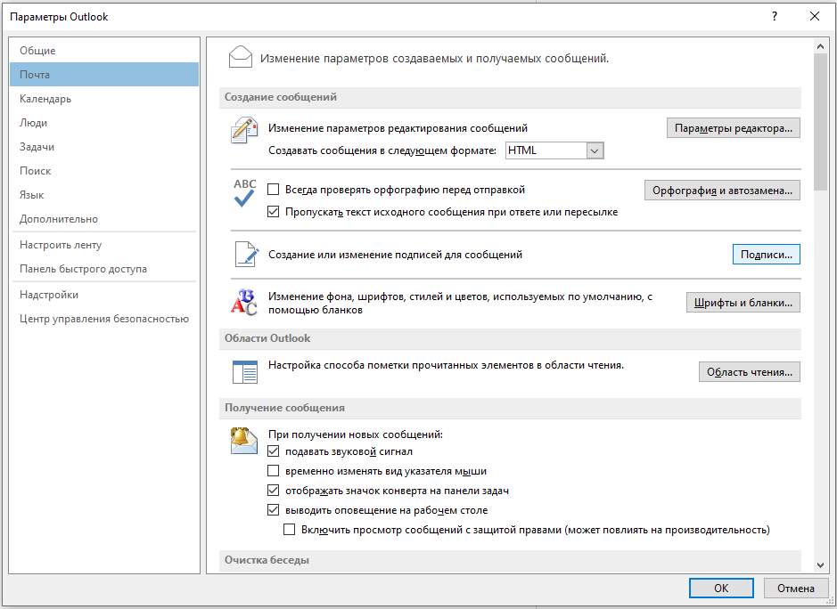Enable always check spelling before sending

274,190
